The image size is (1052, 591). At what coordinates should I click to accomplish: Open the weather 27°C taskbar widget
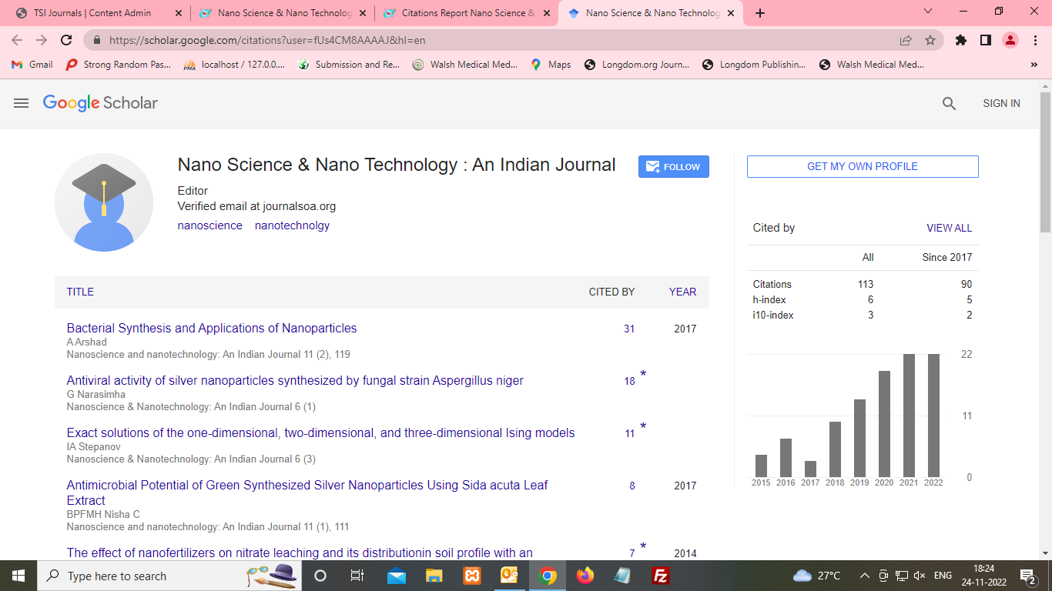point(816,576)
